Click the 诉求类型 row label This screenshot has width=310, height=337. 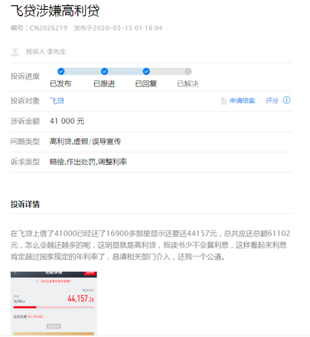pyautogui.click(x=25, y=162)
